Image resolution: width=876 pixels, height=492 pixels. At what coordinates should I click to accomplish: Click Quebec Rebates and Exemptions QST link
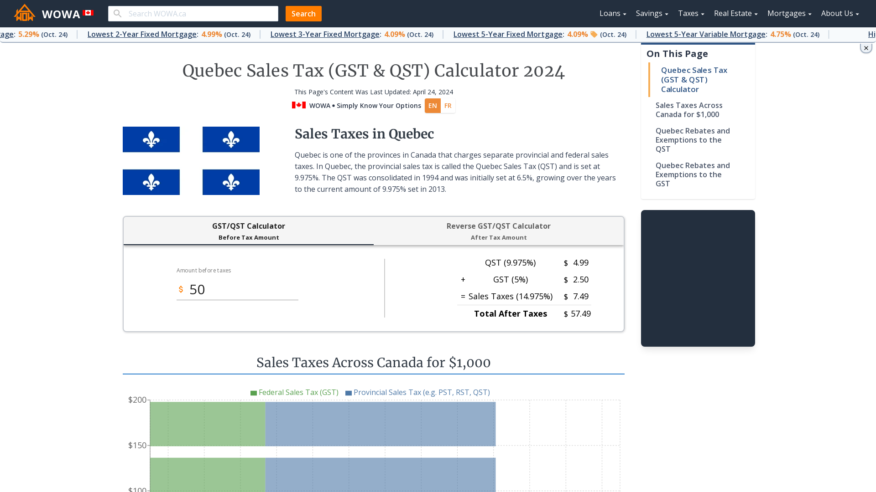click(693, 140)
